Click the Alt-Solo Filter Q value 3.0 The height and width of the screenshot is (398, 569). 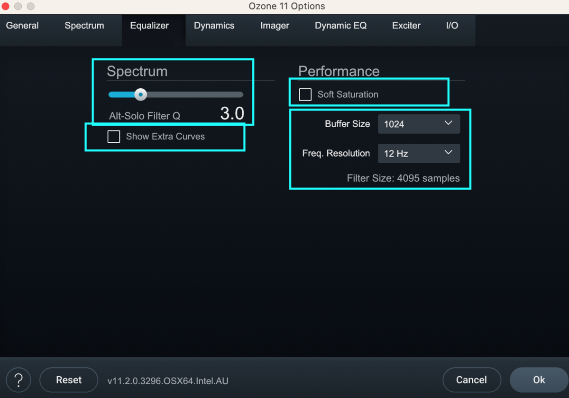232,114
